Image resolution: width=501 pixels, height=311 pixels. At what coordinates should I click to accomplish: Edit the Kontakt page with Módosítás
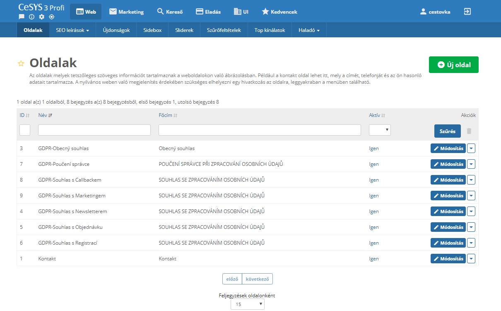pos(448,259)
